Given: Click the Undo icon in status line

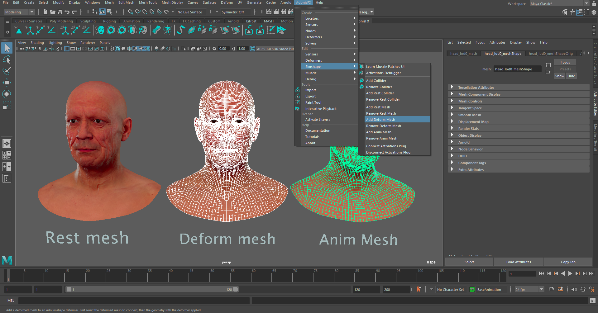Looking at the screenshot, I should 67,12.
